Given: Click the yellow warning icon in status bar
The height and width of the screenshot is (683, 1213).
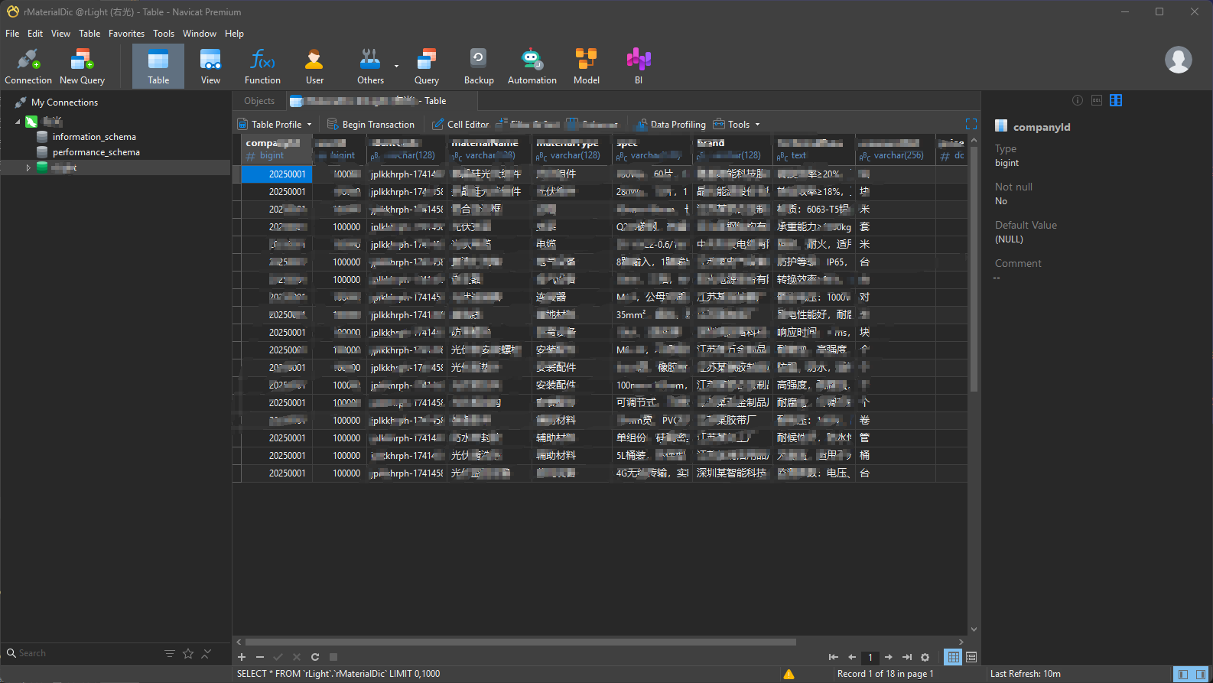Looking at the screenshot, I should coord(789,674).
